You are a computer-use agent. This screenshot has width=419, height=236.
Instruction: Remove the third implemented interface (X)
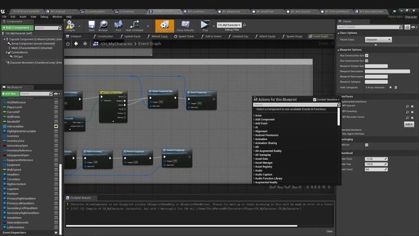(412, 118)
